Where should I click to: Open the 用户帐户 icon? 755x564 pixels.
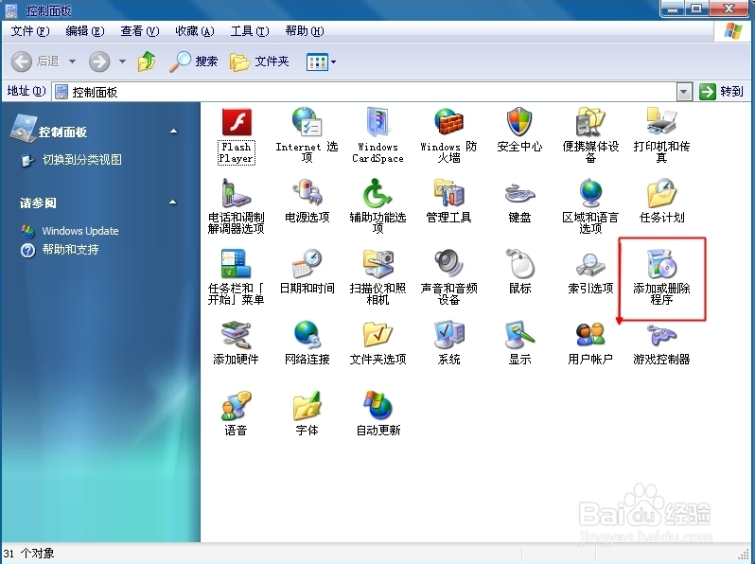point(590,336)
